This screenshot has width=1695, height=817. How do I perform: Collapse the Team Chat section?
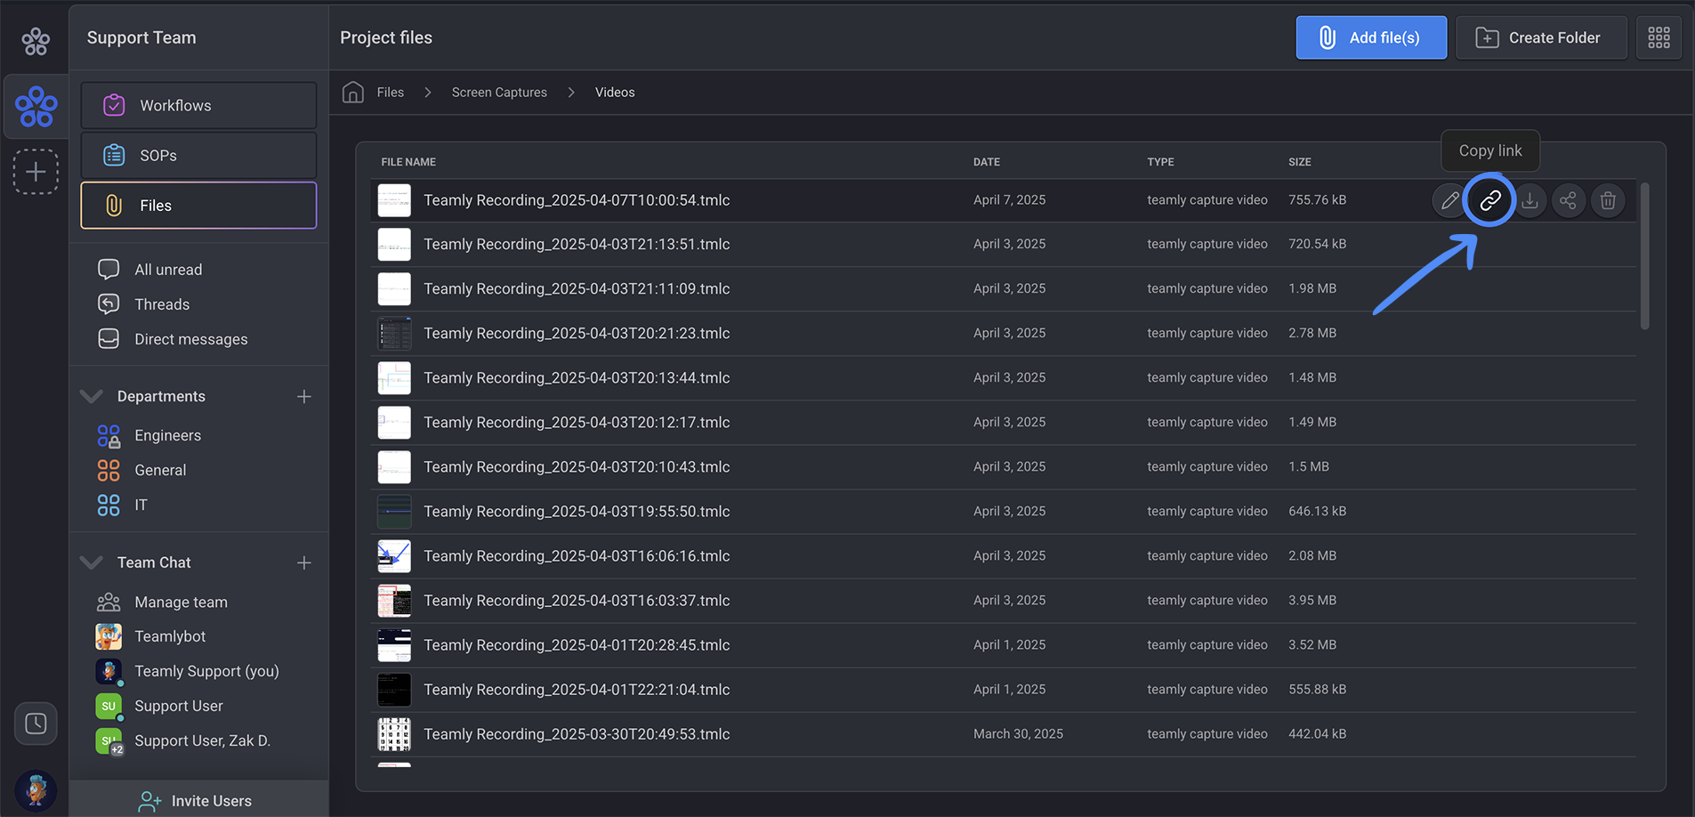[92, 562]
